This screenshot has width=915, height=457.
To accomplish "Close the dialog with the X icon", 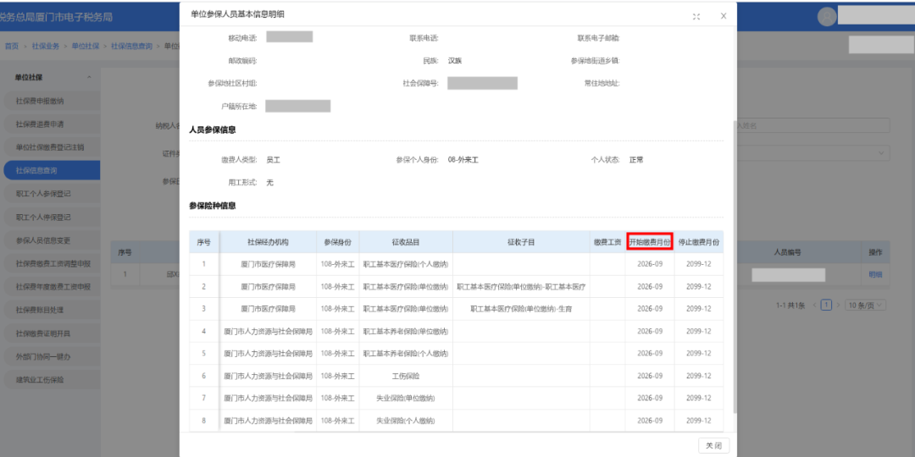I will click(724, 16).
